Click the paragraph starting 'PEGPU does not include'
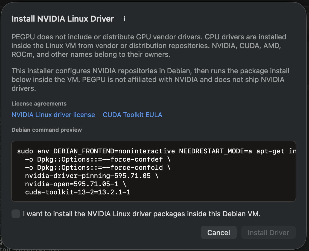This screenshot has height=251, width=309. pyautogui.click(x=149, y=45)
